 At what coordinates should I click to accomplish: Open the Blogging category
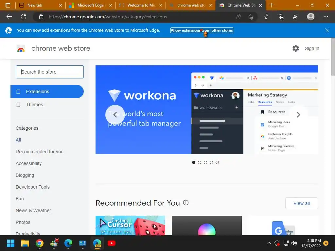point(25,175)
